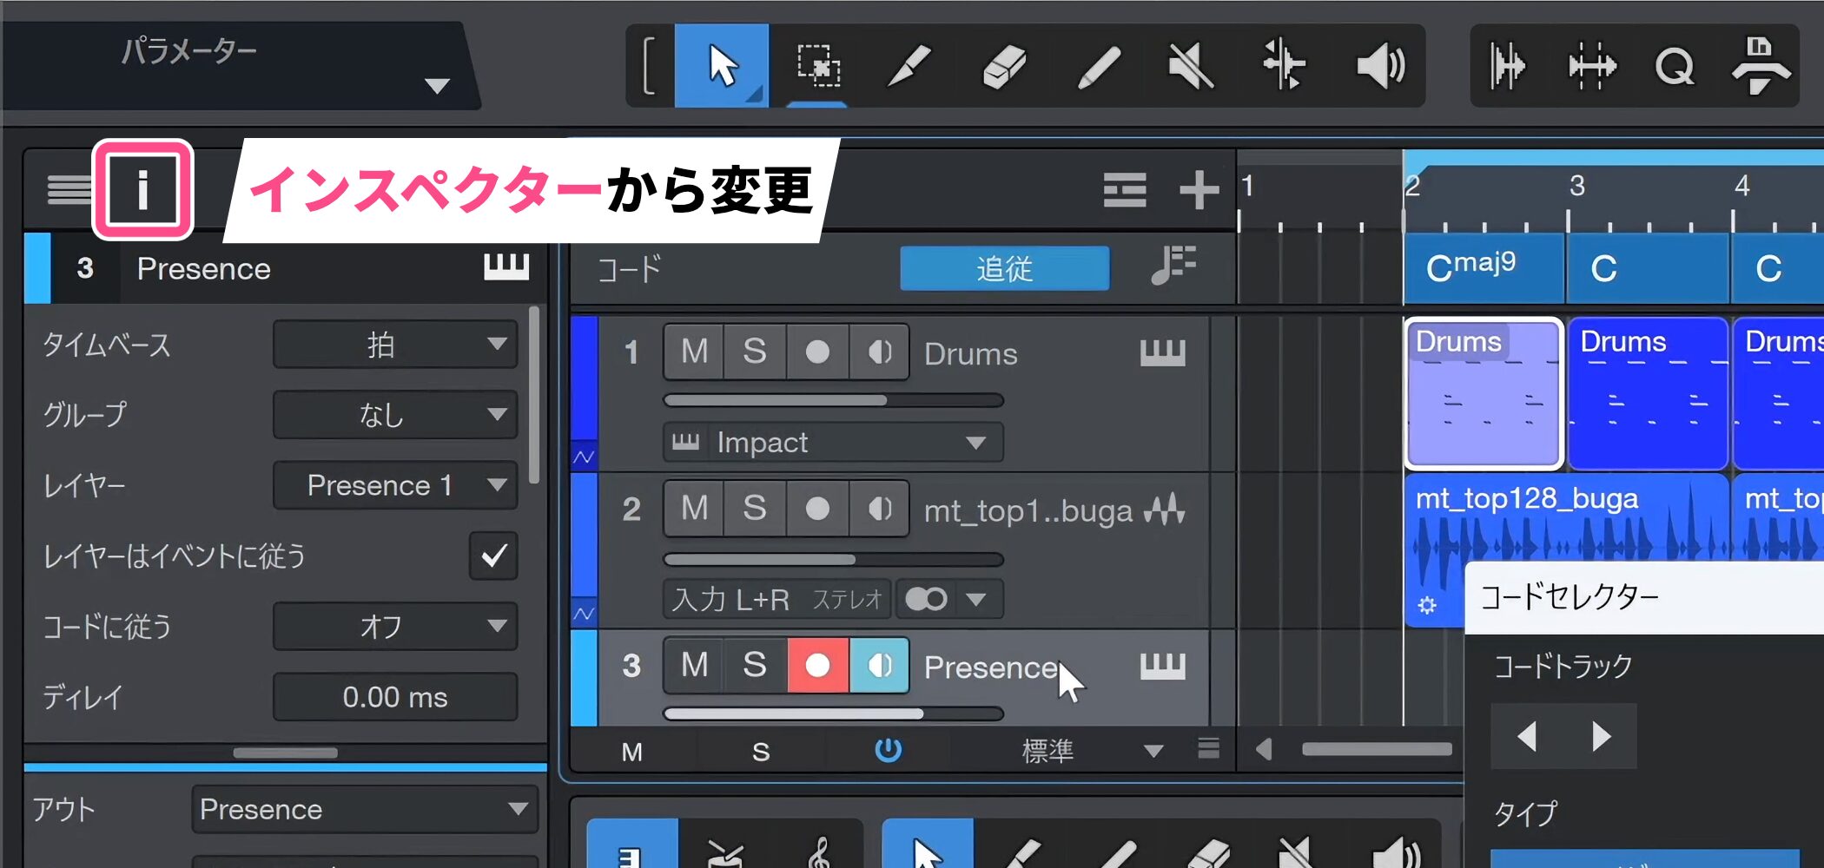
Task: Open the Inspector with the i button
Action: [x=142, y=189]
